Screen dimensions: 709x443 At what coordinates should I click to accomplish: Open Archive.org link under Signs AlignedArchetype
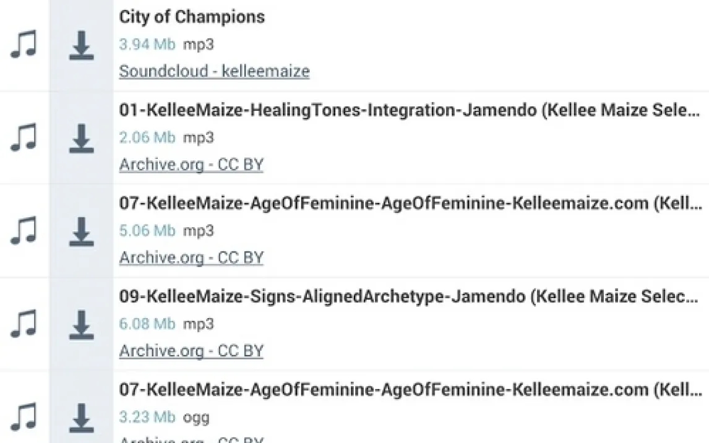tap(191, 351)
